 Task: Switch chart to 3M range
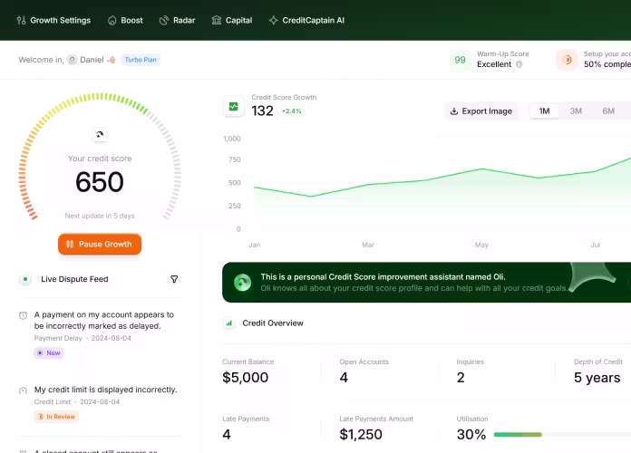point(576,111)
